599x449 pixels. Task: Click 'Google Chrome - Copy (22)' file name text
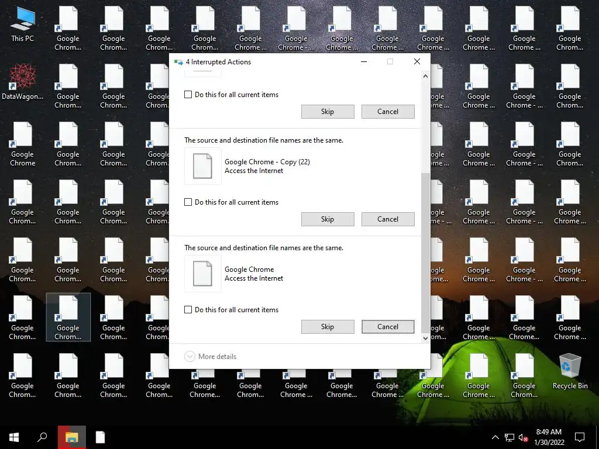pos(267,162)
